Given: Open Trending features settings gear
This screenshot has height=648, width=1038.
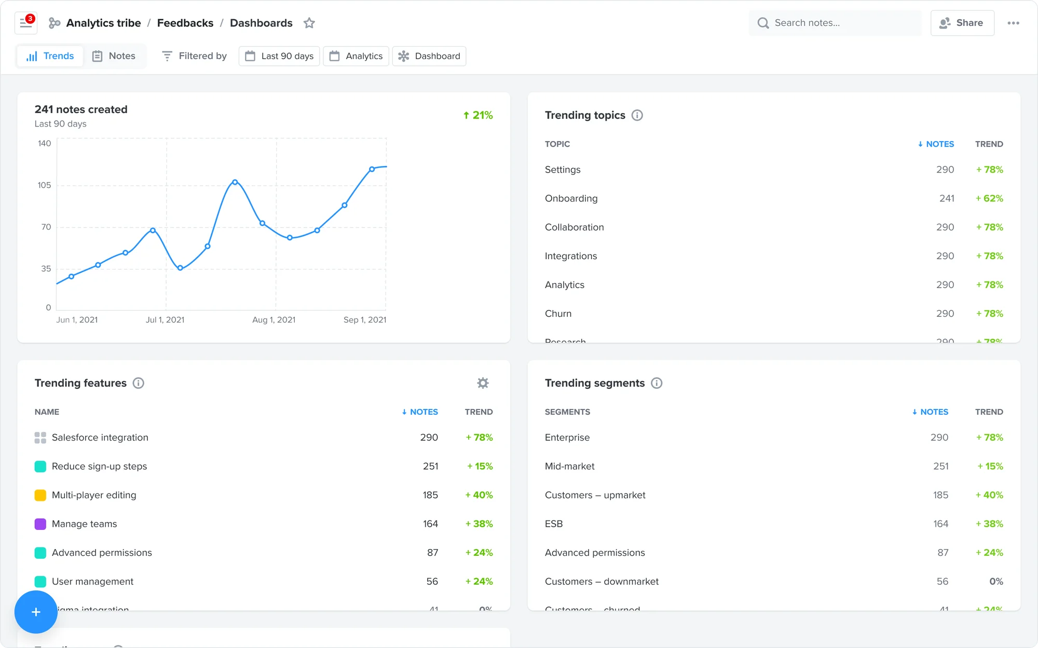Looking at the screenshot, I should [483, 383].
